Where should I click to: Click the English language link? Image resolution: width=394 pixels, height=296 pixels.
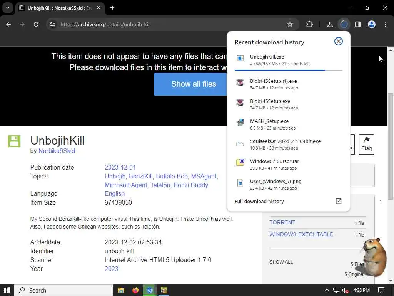click(115, 193)
